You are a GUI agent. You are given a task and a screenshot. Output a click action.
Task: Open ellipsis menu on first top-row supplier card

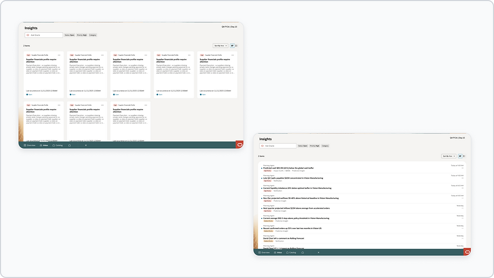[59, 55]
